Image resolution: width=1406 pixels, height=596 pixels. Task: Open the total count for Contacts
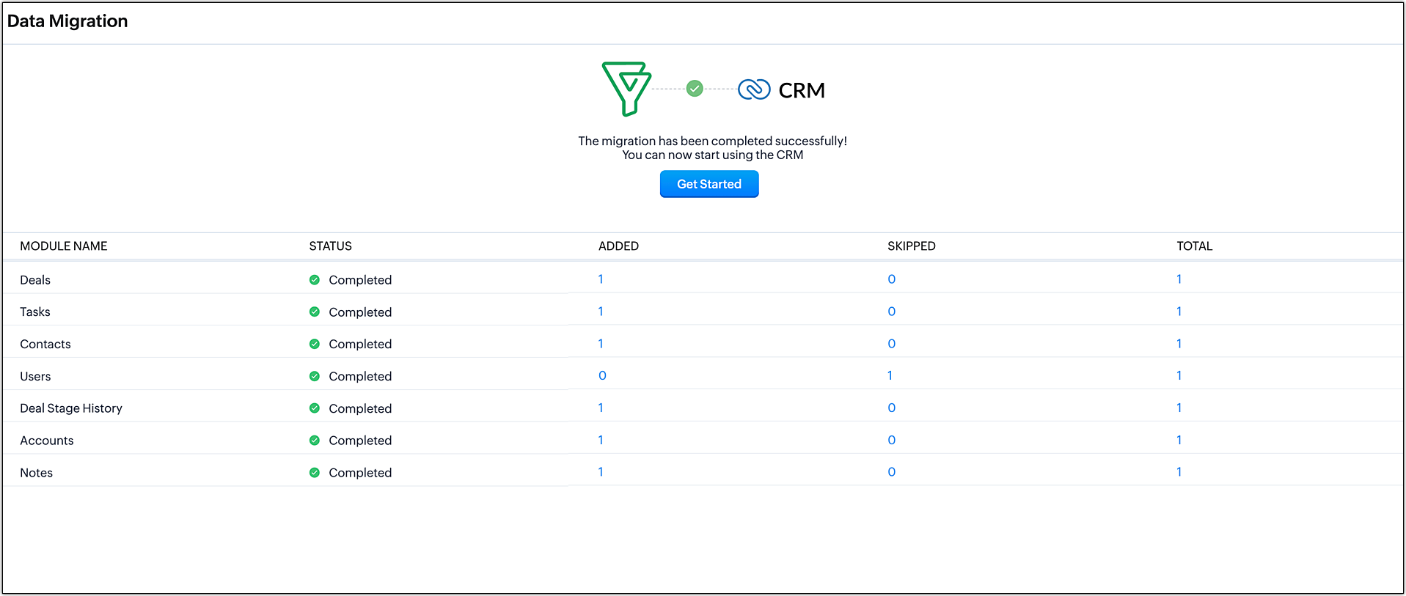(x=1179, y=344)
